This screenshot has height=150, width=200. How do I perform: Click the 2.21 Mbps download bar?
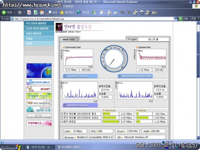111,114
